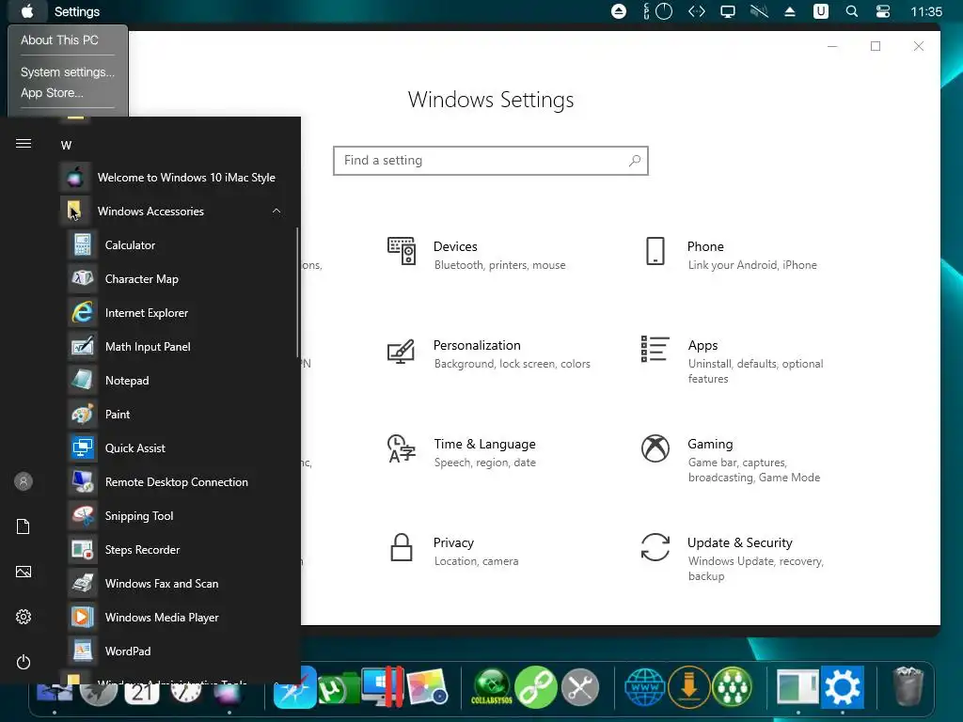Open Personalization settings
Screen dimensions: 963x722
click(488, 353)
